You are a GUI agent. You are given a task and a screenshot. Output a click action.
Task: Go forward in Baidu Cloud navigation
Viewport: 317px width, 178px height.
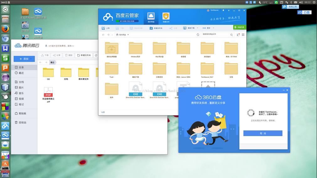tap(108, 35)
